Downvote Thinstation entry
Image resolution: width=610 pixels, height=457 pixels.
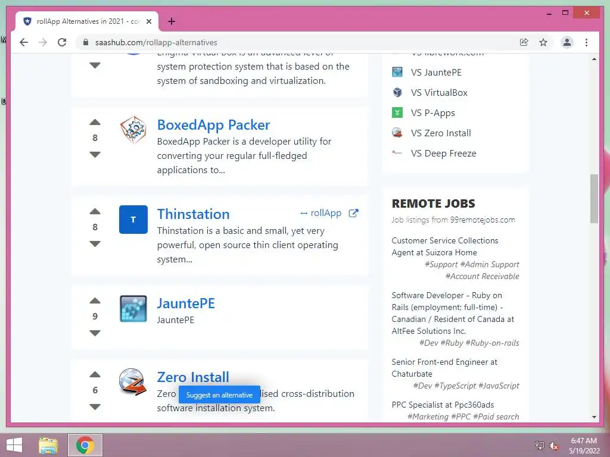coord(95,243)
